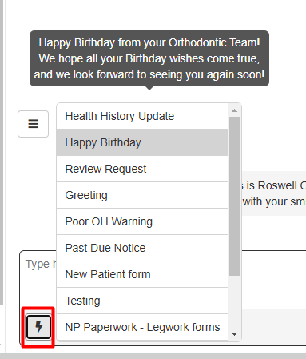Viewport: 306px width, 359px height.
Task: Select the Health History Update template
Action: [142, 116]
